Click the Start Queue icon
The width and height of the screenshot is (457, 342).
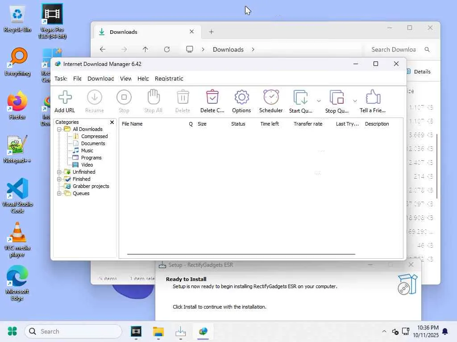click(300, 98)
